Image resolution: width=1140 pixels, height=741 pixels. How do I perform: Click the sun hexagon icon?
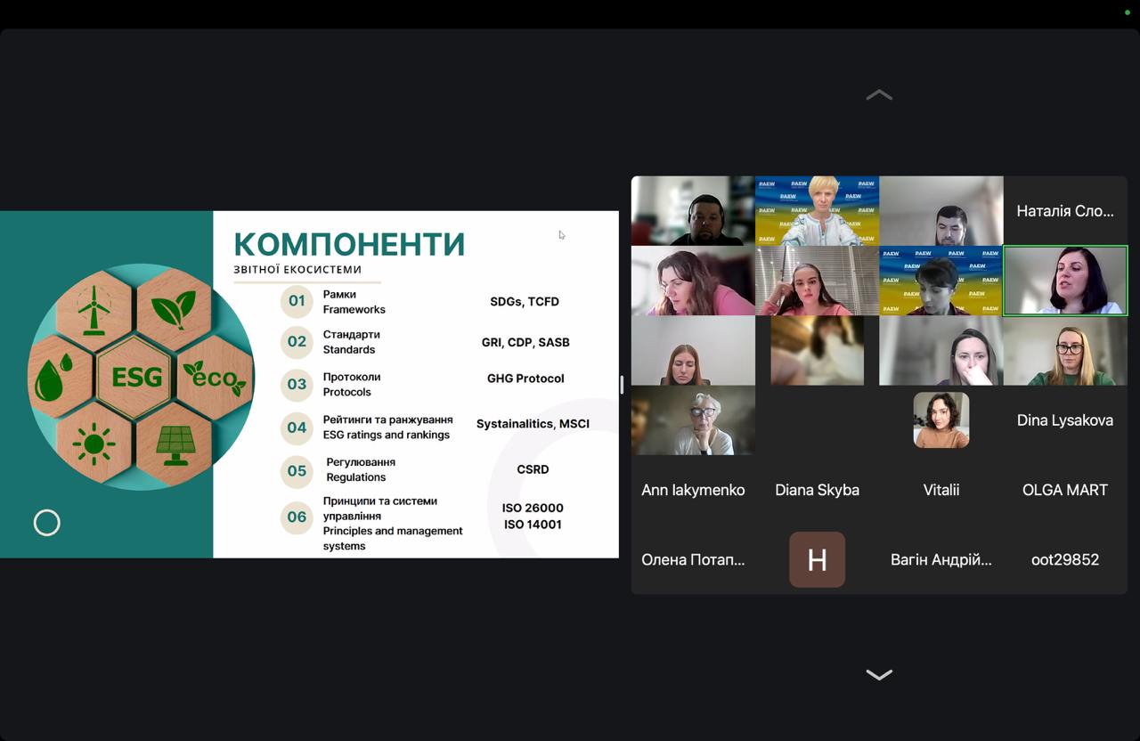tap(94, 444)
